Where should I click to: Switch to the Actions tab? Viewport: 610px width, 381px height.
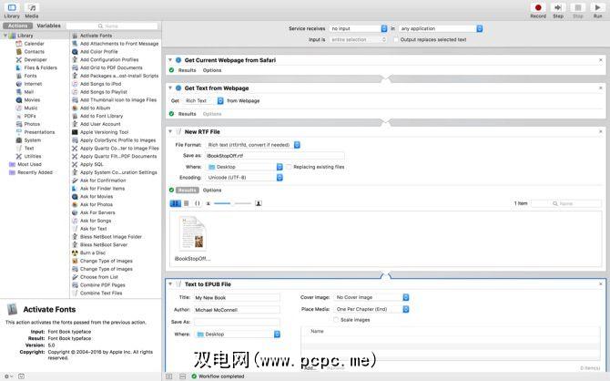tap(17, 26)
